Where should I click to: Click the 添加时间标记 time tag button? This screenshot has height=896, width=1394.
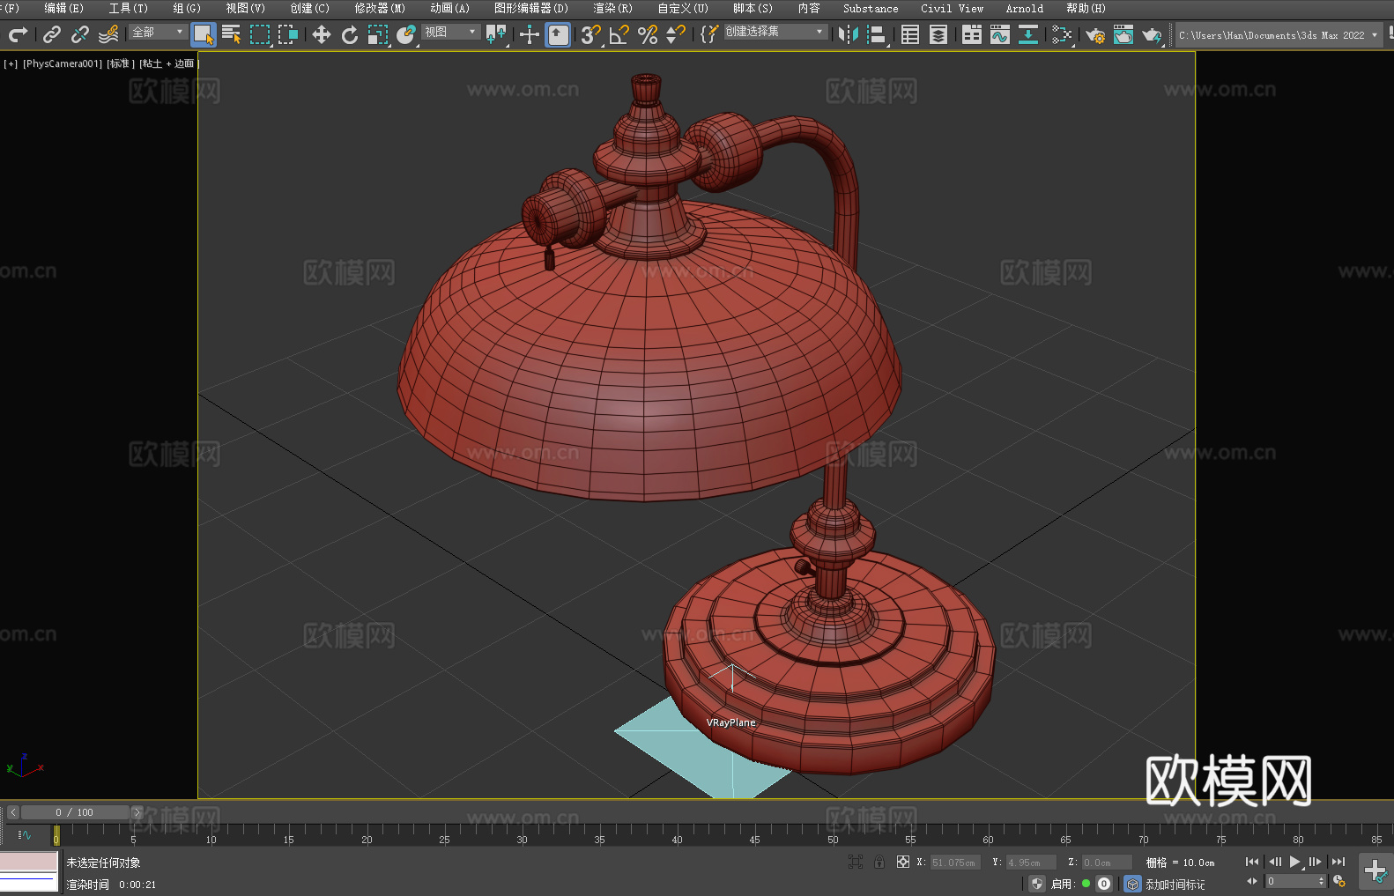pyautogui.click(x=1175, y=884)
